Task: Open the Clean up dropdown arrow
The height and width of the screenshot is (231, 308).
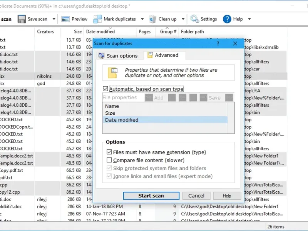Action: pos(183,19)
